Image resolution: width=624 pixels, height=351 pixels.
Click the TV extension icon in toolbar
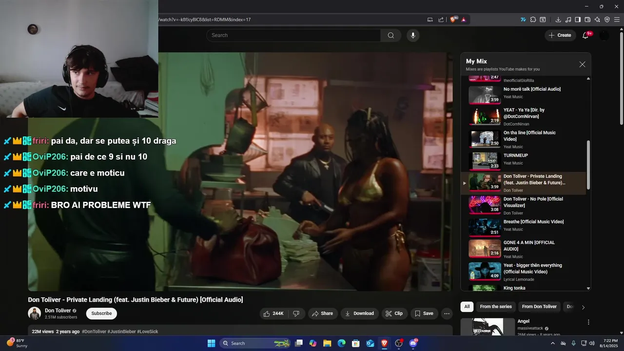click(523, 19)
